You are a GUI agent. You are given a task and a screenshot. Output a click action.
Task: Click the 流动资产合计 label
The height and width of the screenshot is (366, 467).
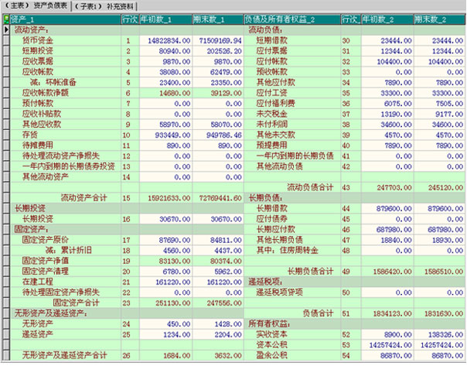coord(84,197)
